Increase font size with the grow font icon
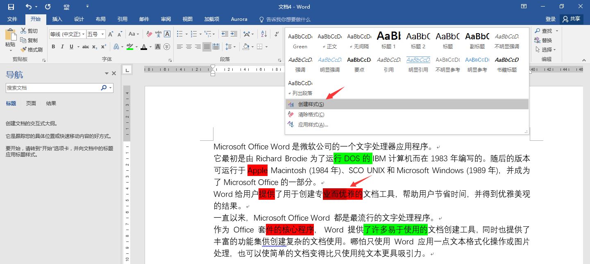590x264 pixels. (x=111, y=34)
